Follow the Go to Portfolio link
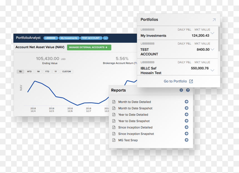The width and height of the screenshot is (239, 173). (178, 81)
